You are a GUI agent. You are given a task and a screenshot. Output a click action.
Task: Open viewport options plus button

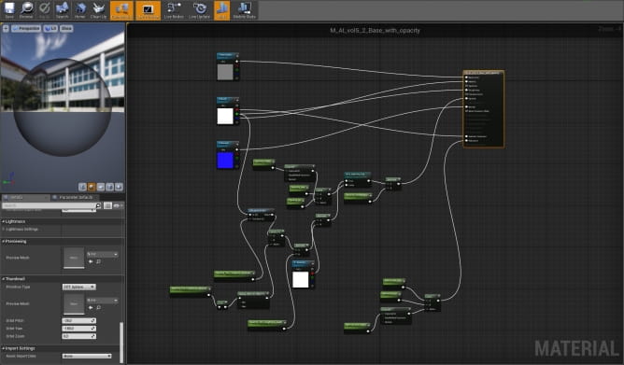pyautogui.click(x=6, y=28)
